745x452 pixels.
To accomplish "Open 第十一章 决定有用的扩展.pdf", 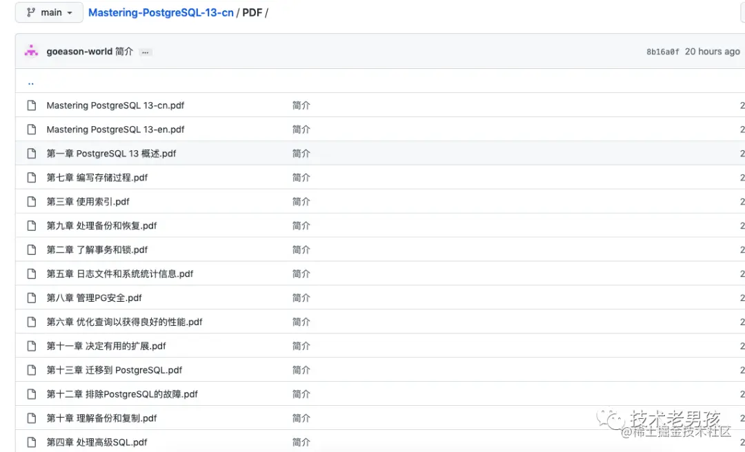I will click(x=106, y=346).
